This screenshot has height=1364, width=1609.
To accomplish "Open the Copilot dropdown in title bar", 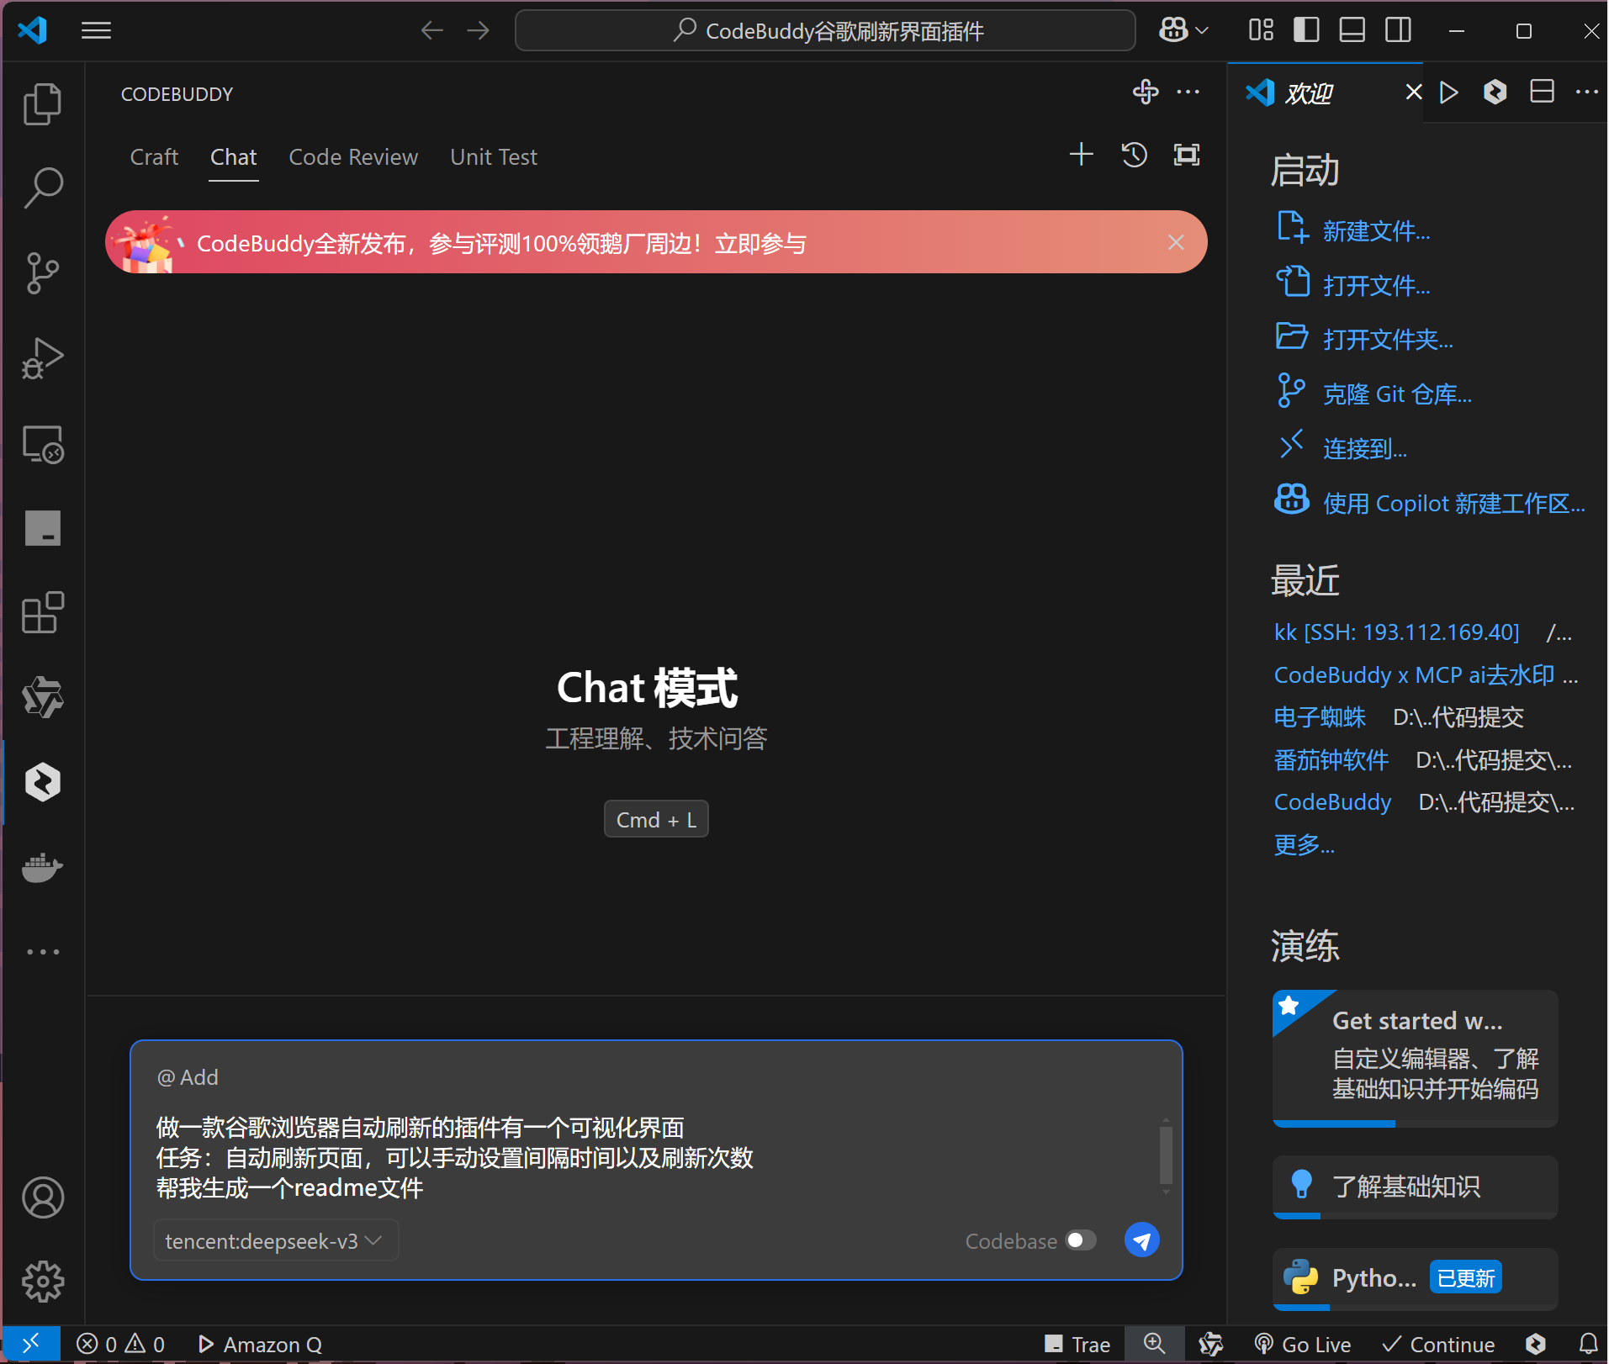I will pos(1183,30).
